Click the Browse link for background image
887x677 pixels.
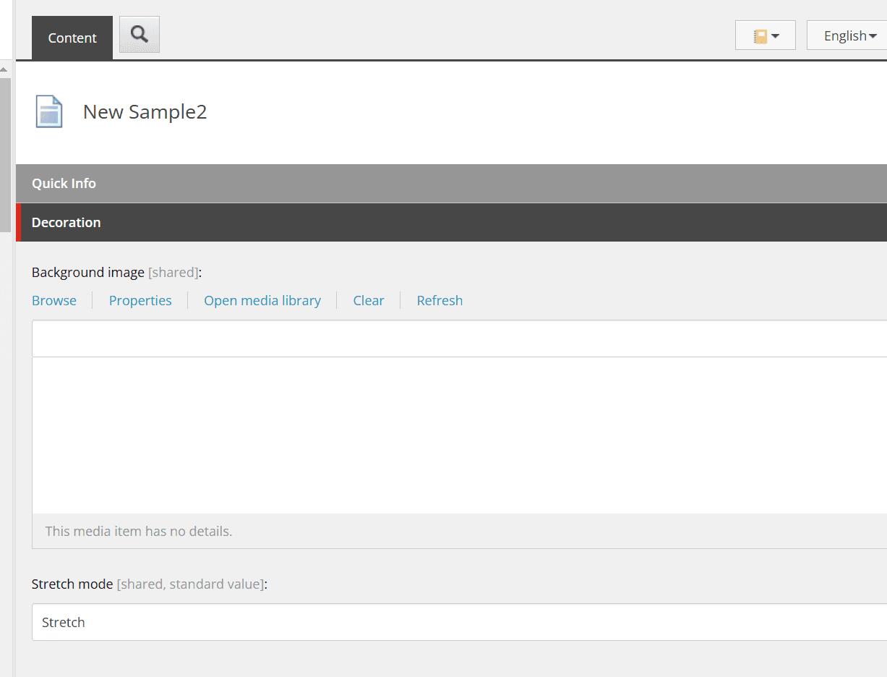[x=54, y=301]
